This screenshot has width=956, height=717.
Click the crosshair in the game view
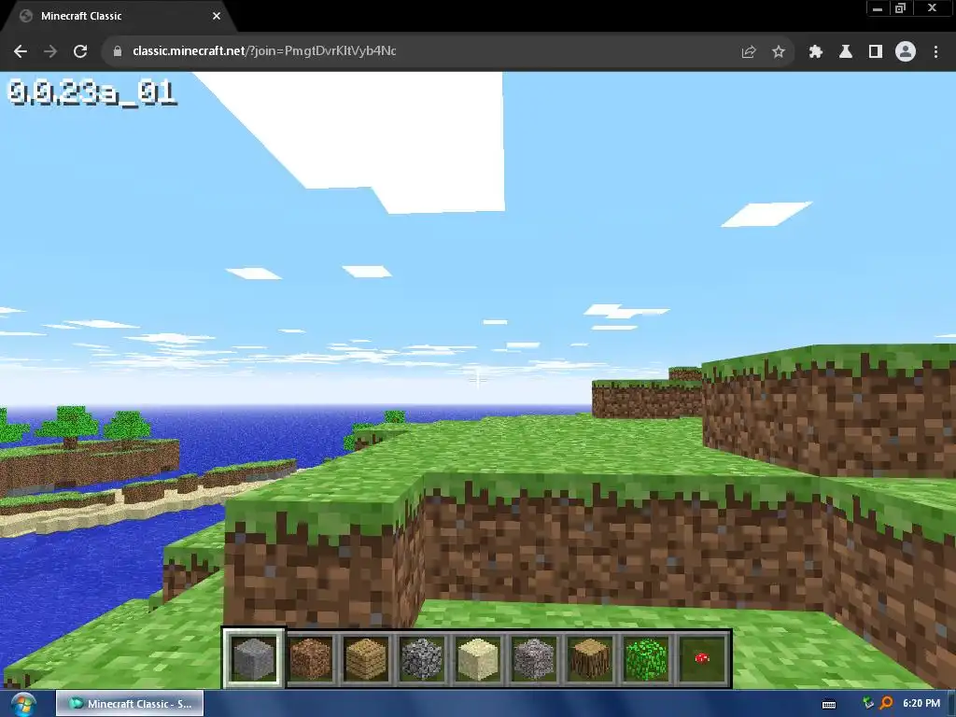coord(478,379)
